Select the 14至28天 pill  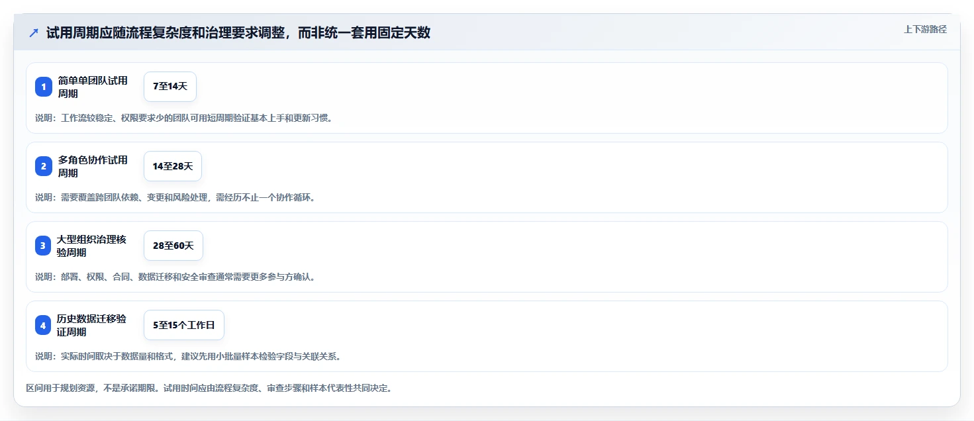point(173,166)
